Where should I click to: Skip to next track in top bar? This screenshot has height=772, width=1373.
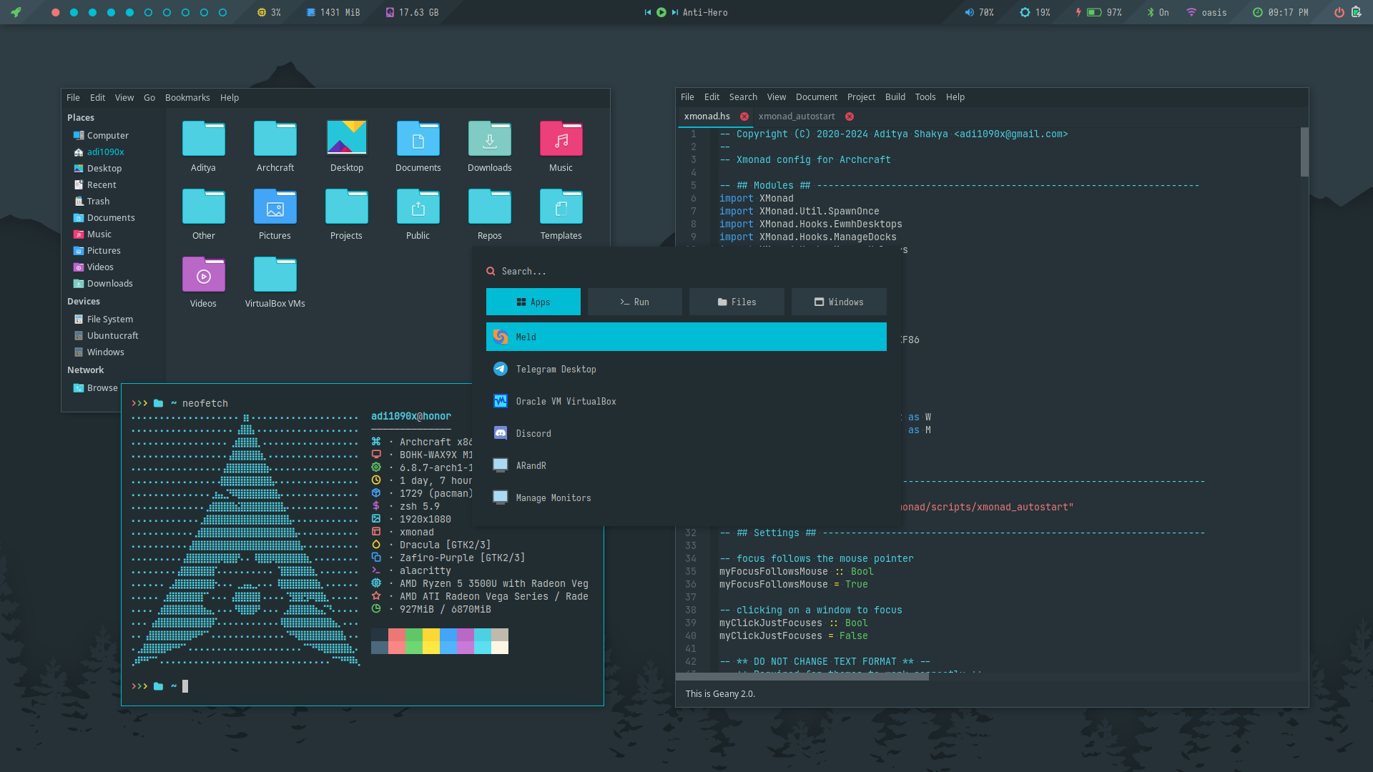pyautogui.click(x=674, y=12)
